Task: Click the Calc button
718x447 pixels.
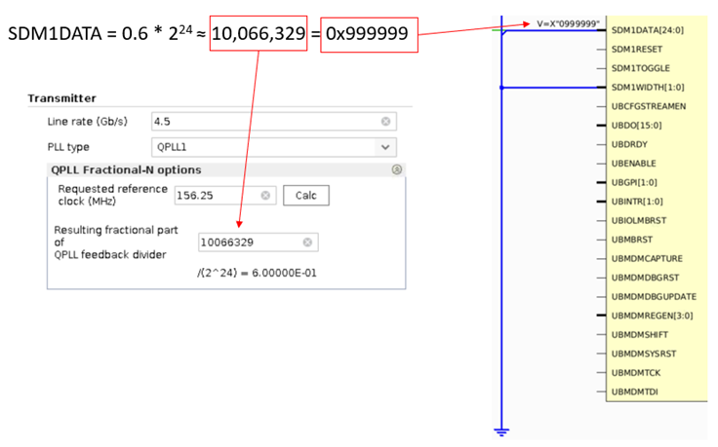Action: [x=306, y=195]
